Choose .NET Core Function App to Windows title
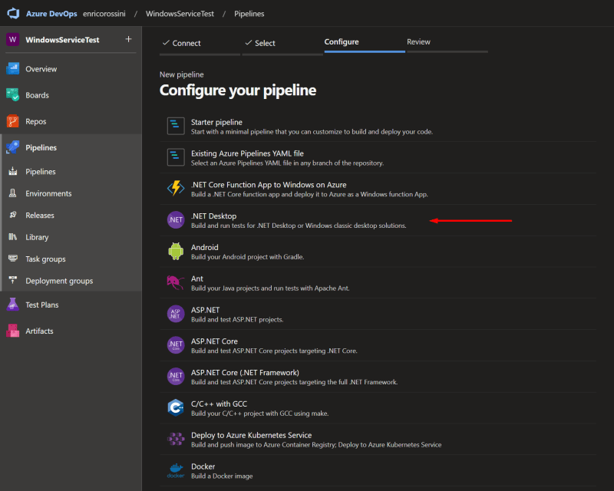614x491 pixels. [269, 185]
